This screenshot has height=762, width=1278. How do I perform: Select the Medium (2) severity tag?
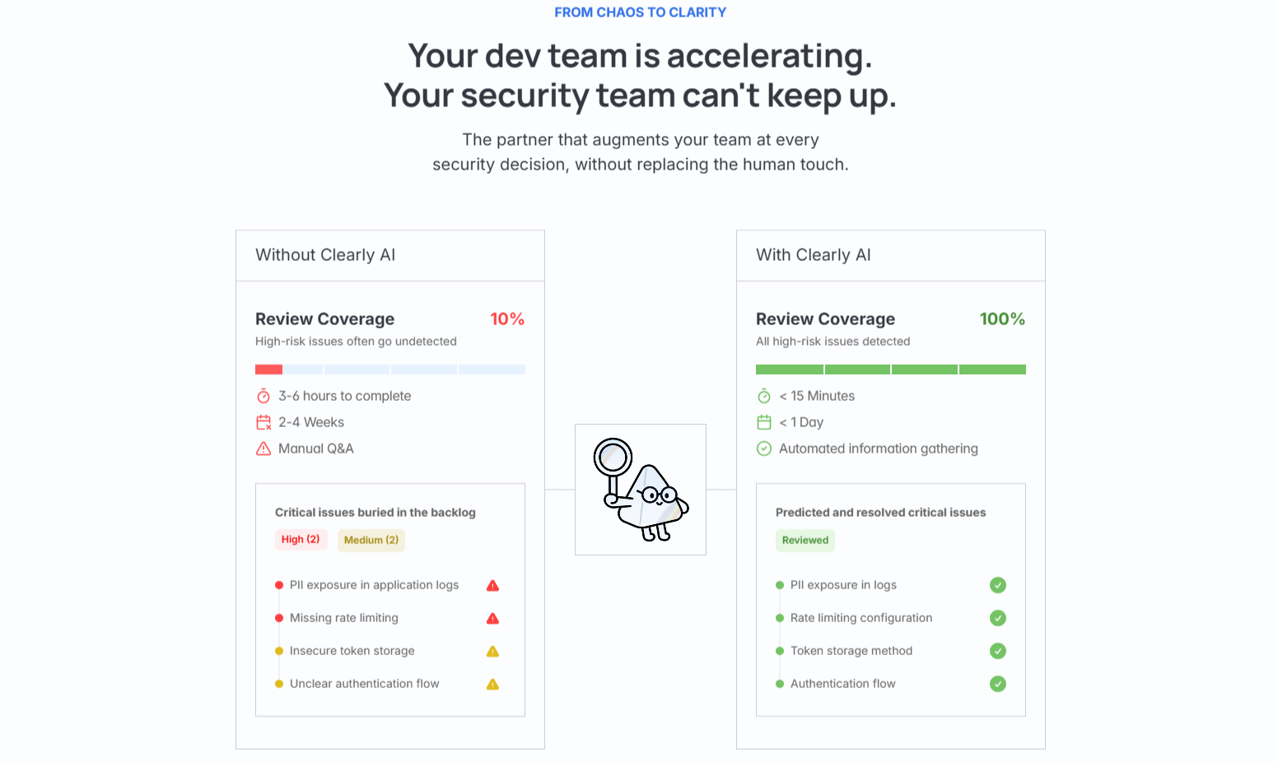[x=371, y=541]
